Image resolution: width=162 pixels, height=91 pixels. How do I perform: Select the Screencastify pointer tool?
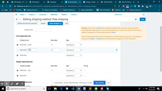coord(7,84)
